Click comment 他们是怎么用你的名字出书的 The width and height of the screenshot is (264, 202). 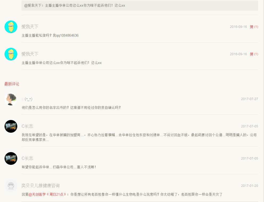(71, 108)
